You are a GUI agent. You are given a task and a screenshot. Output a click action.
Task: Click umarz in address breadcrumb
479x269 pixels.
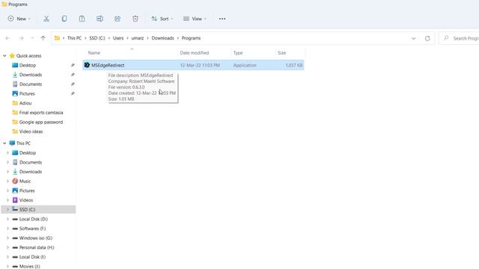click(x=138, y=38)
